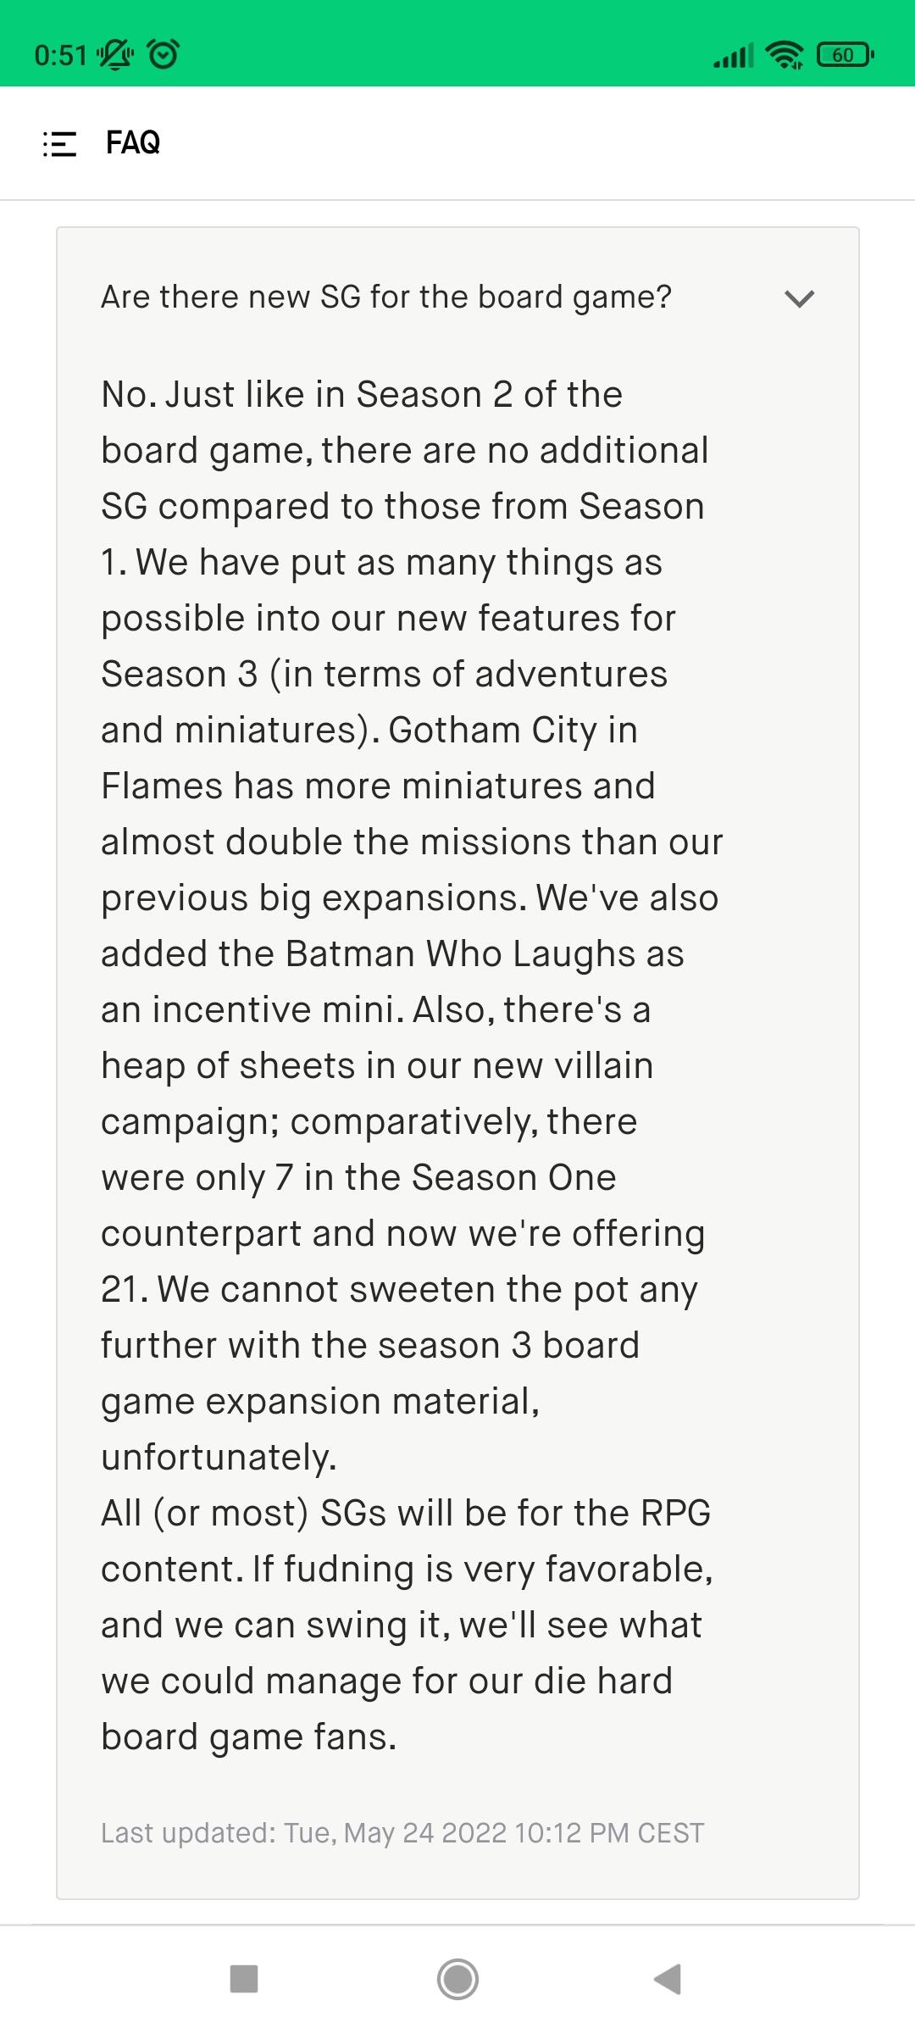Tap the Android back triangle button

click(668, 1979)
